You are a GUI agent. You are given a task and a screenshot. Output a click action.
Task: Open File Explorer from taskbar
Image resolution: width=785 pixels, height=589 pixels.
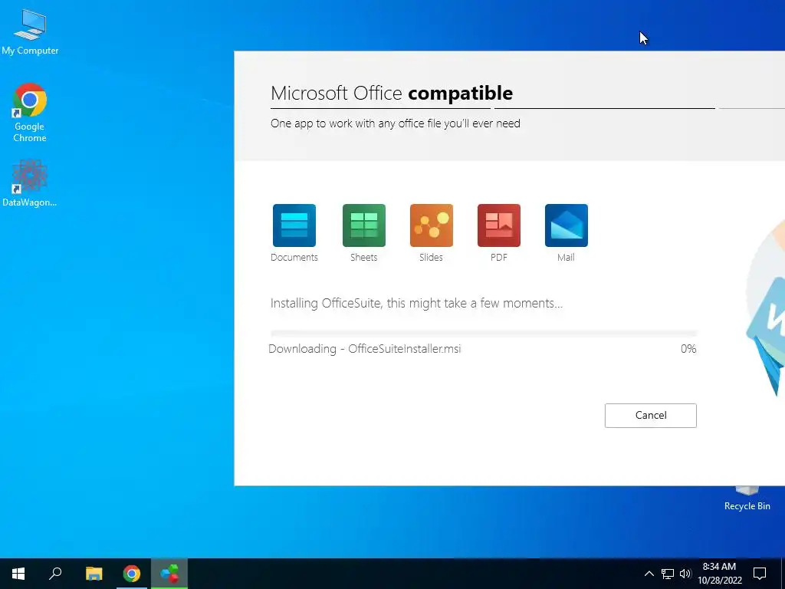point(94,574)
